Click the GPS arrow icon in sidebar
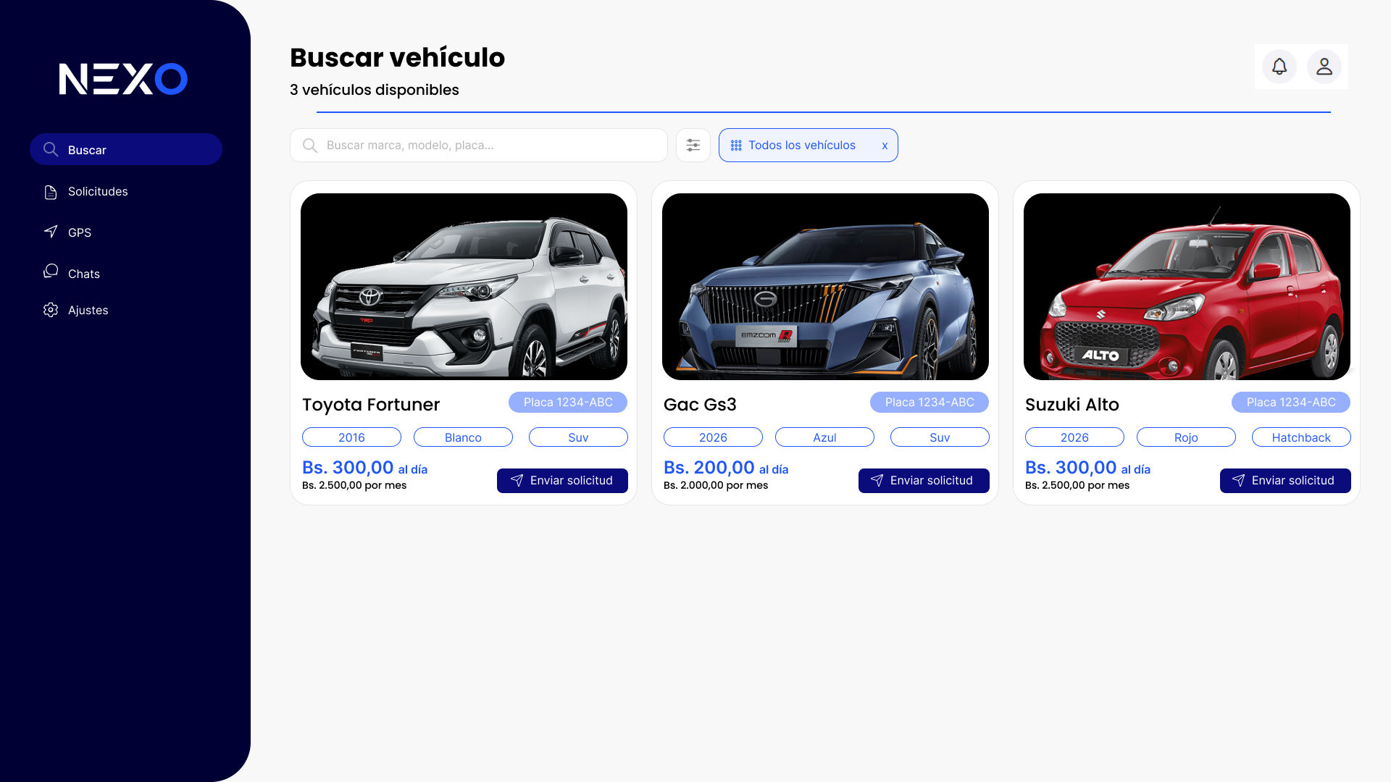This screenshot has width=1391, height=782. (x=51, y=232)
